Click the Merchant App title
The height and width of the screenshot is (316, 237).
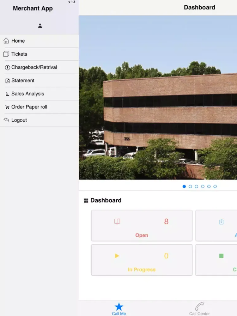click(x=33, y=9)
